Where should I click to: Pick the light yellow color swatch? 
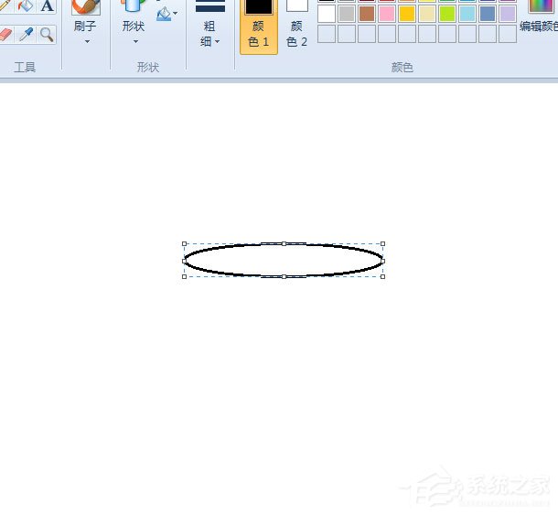[x=427, y=14]
